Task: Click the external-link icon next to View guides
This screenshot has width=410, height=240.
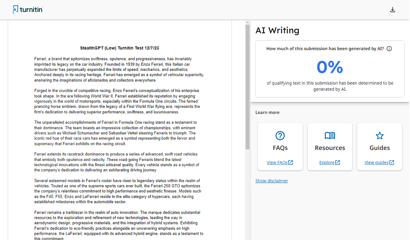Action: coord(392,163)
